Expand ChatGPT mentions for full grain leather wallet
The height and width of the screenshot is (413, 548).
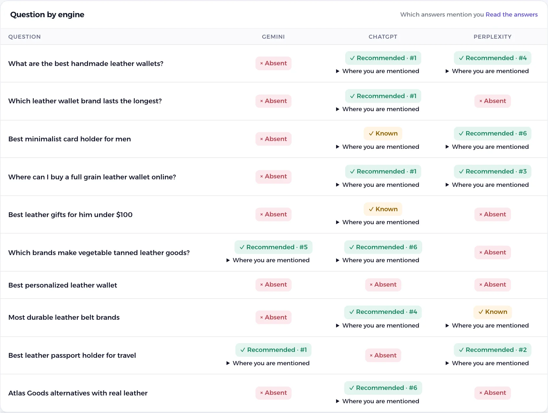[x=377, y=185]
